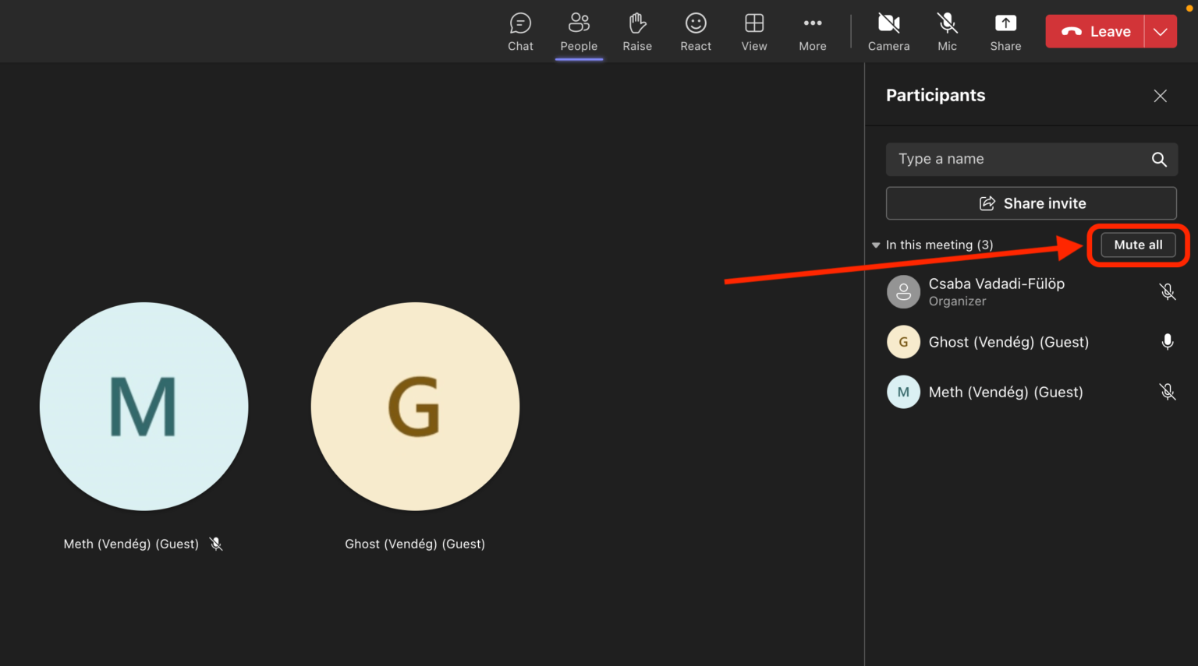Share your screen content

[1006, 32]
